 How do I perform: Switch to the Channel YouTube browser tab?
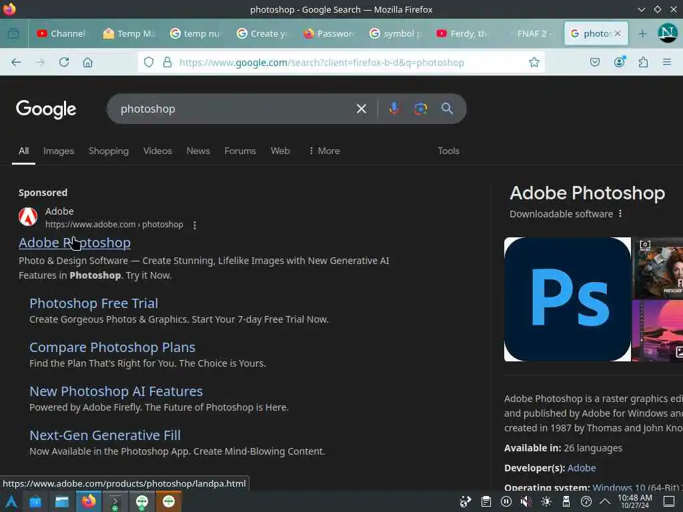[61, 33]
